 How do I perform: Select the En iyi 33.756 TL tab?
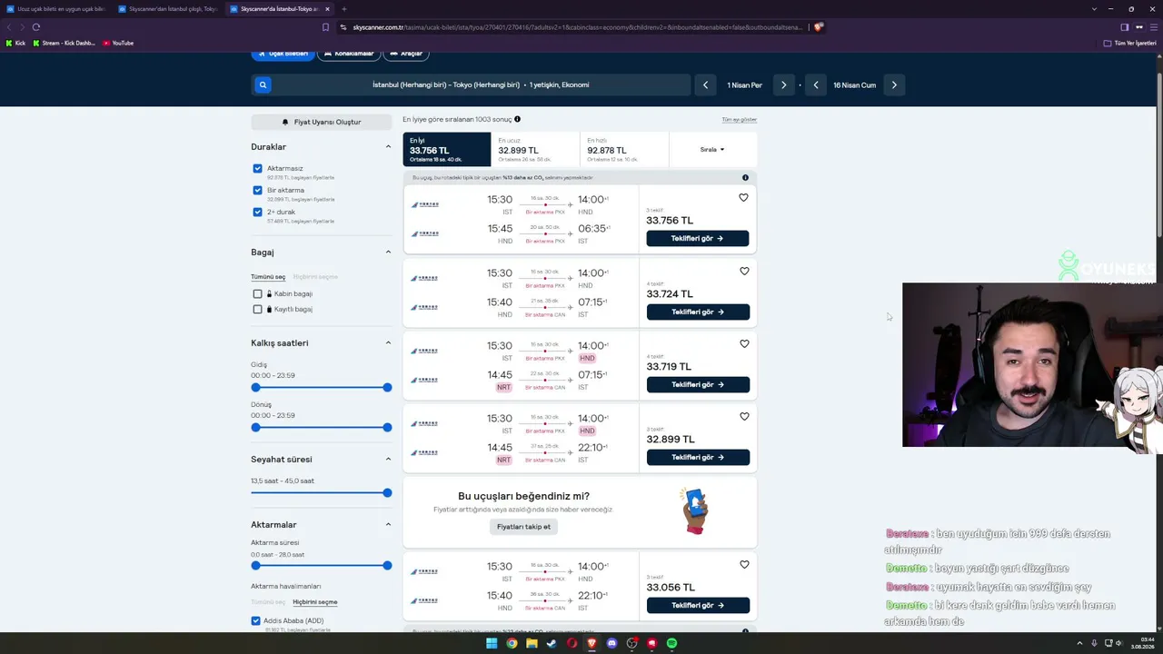click(x=446, y=150)
